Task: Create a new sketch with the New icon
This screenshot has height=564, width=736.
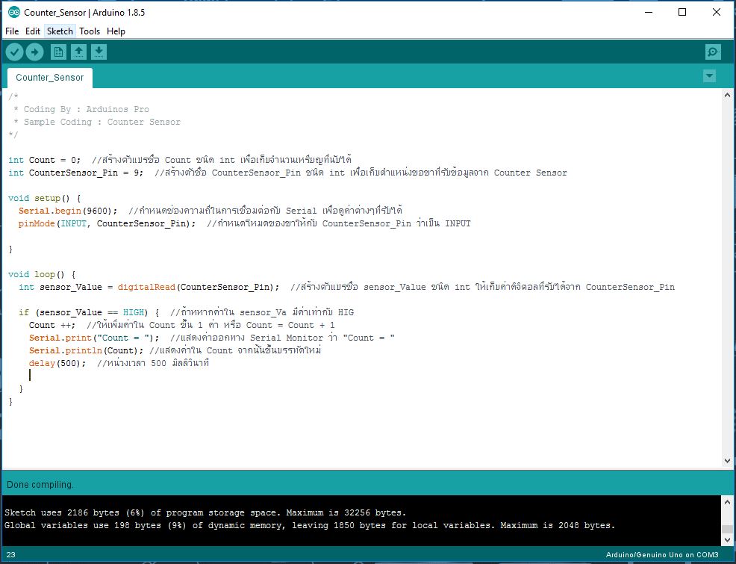Action: 57,52
